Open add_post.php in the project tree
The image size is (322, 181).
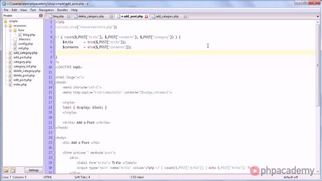pos(23,57)
